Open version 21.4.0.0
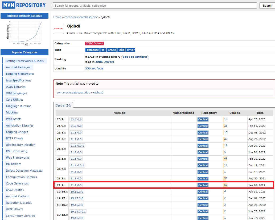 click(76, 172)
